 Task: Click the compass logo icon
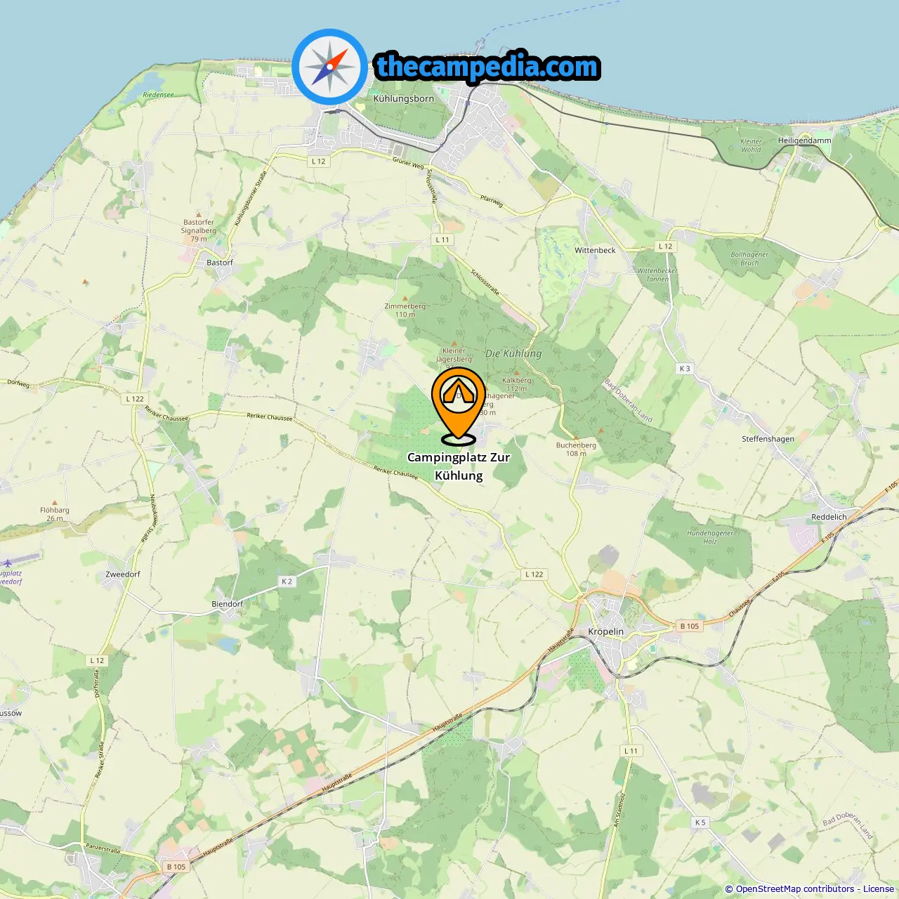(329, 67)
